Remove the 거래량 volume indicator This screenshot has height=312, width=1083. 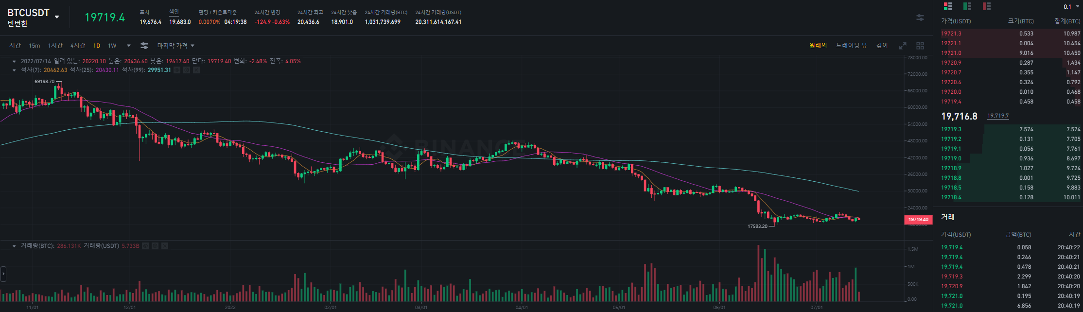(x=165, y=246)
